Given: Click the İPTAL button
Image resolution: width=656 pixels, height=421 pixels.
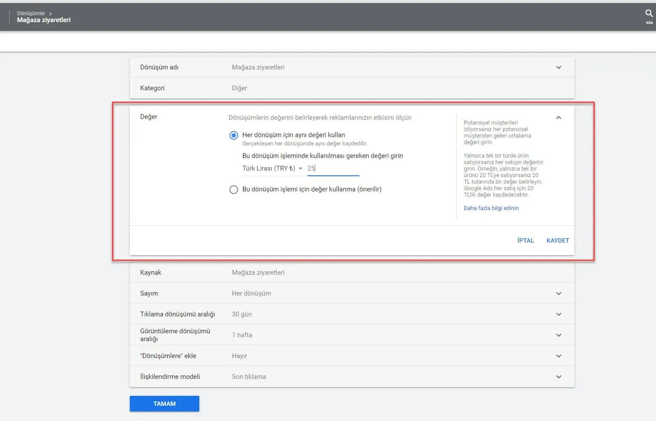Looking at the screenshot, I should tap(525, 240).
